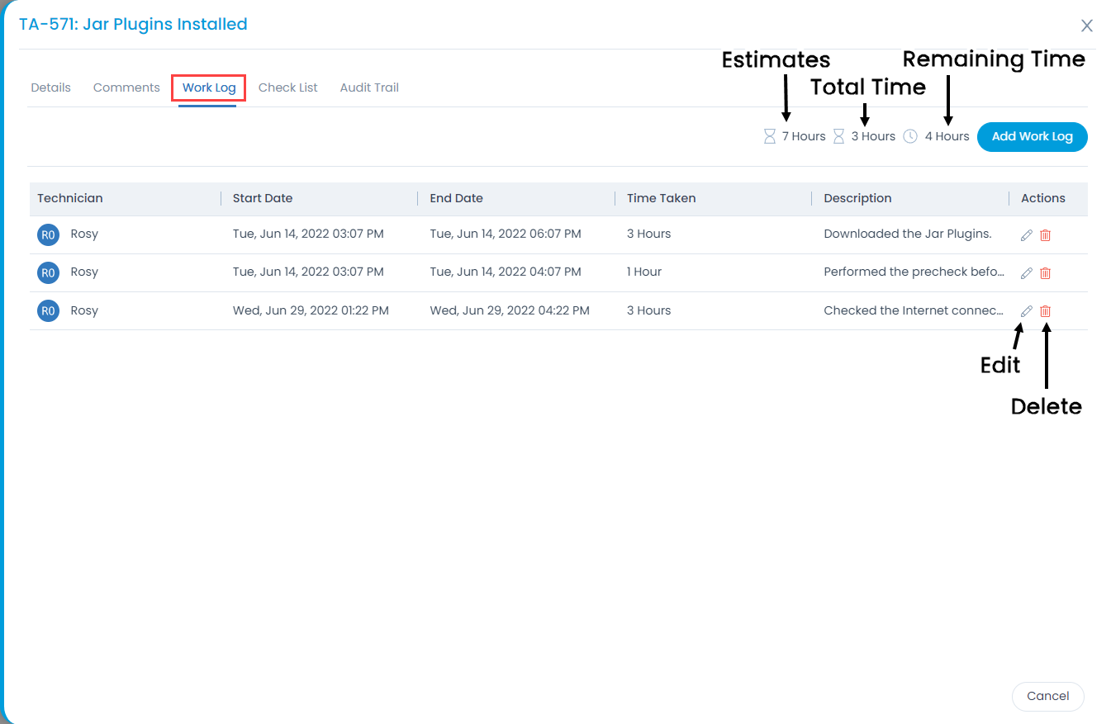Screen dimensions: 1111x724
Task: Edit the Jun 29 Internet connection log
Action: [x=1027, y=311]
